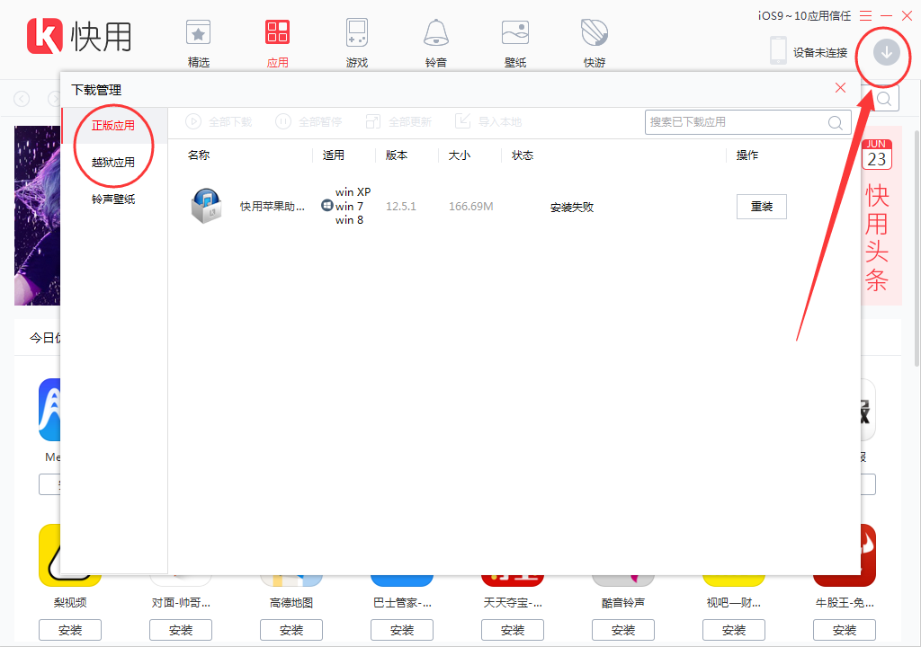Select the 正版应用 category
Screen dimensions: 921x647
(112, 125)
